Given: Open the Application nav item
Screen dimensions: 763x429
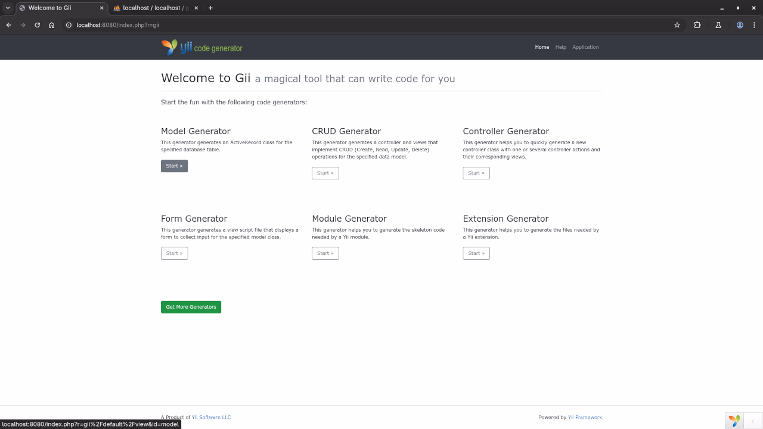Looking at the screenshot, I should pos(585,47).
